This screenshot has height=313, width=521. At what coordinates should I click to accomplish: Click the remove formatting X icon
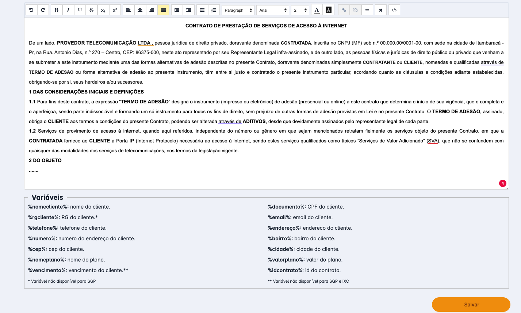[380, 10]
